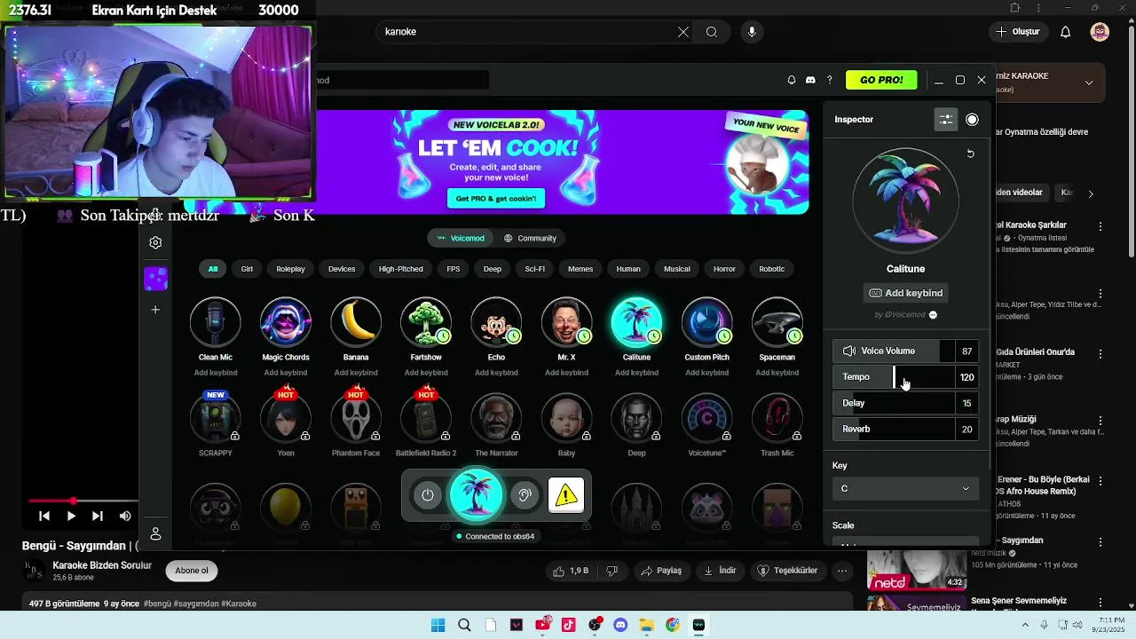1136x639 pixels.
Task: Open Discord link in Voicemod header
Action: click(810, 80)
